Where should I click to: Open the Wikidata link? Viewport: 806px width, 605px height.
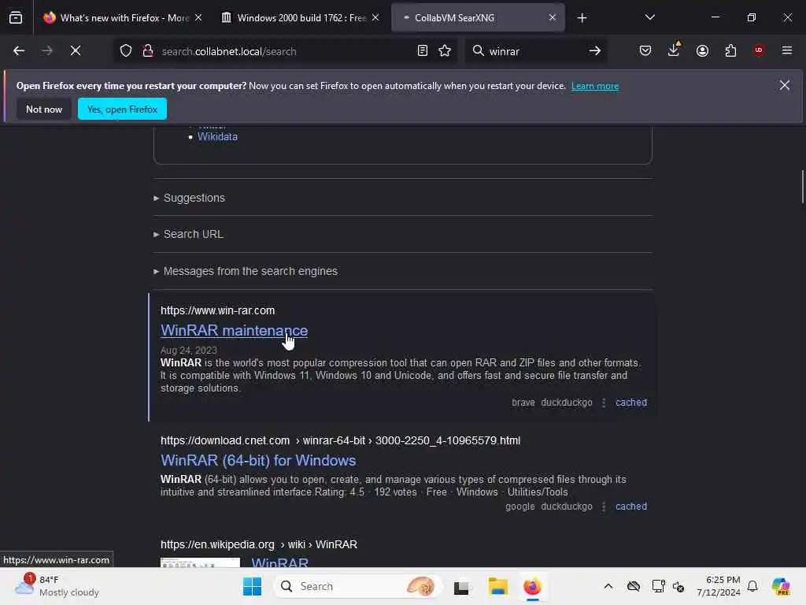click(x=217, y=137)
